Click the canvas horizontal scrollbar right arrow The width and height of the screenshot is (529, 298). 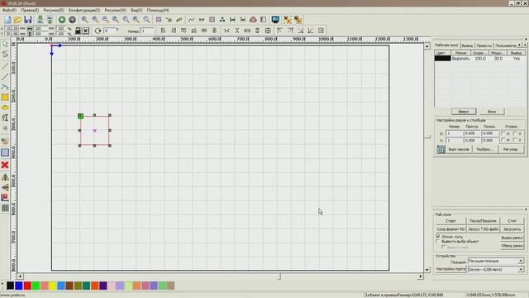[x=421, y=276]
